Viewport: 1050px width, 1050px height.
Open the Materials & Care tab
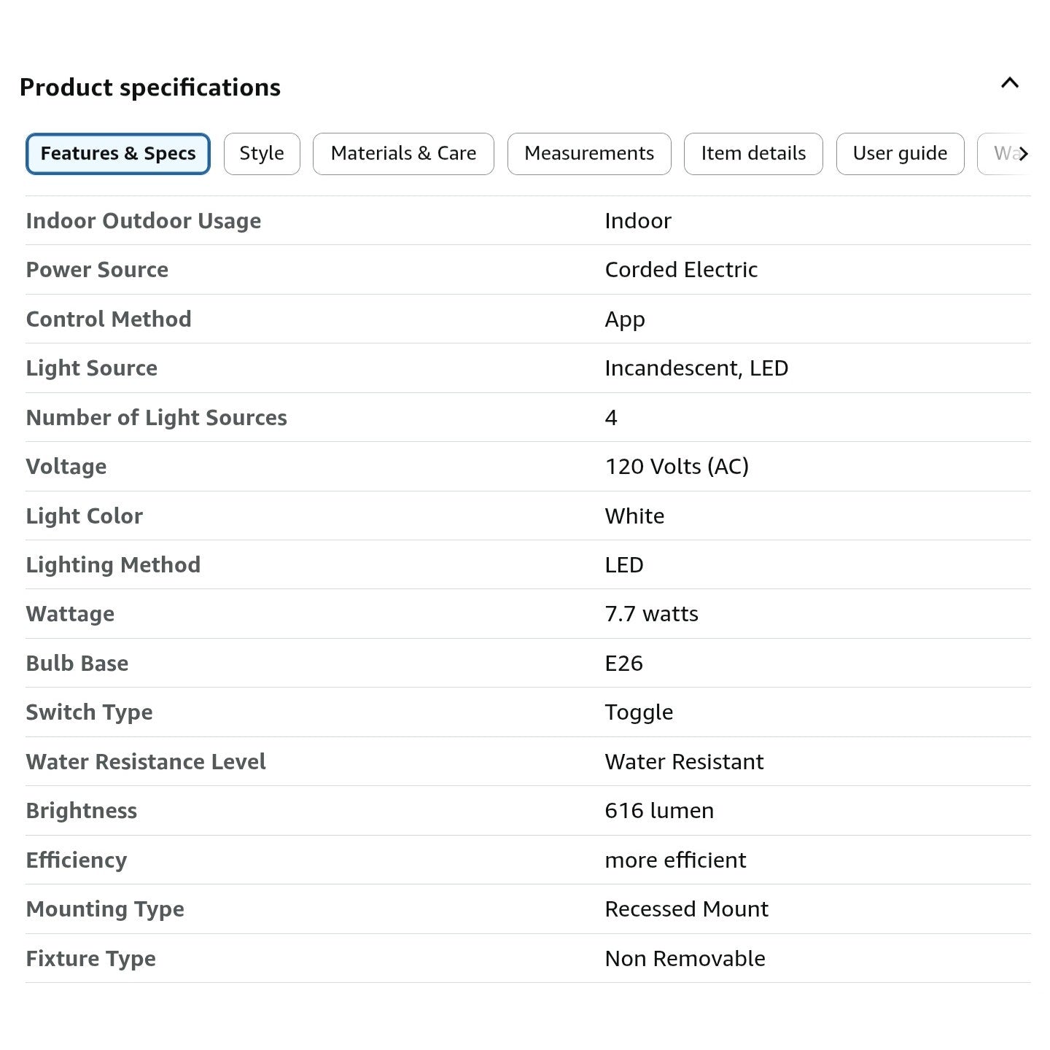[x=403, y=154]
